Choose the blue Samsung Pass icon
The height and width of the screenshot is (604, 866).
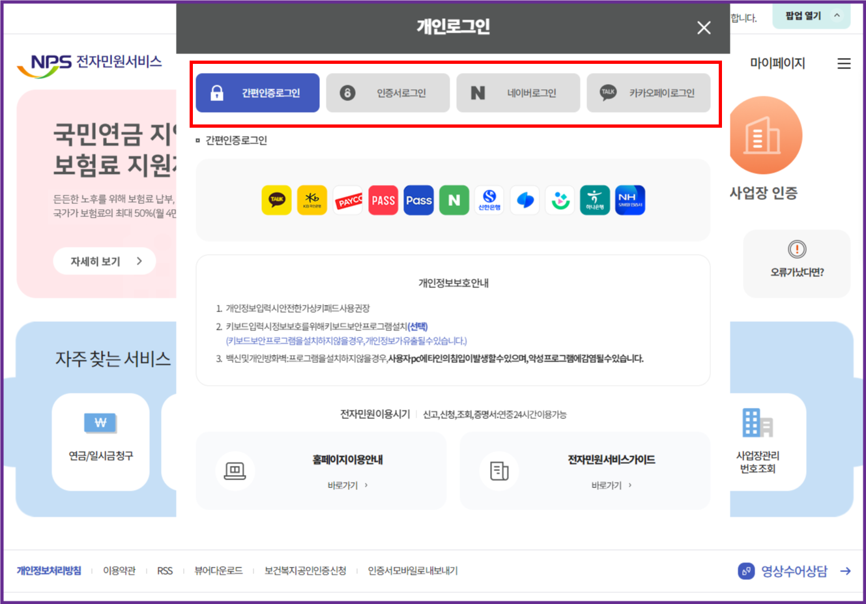coord(418,200)
